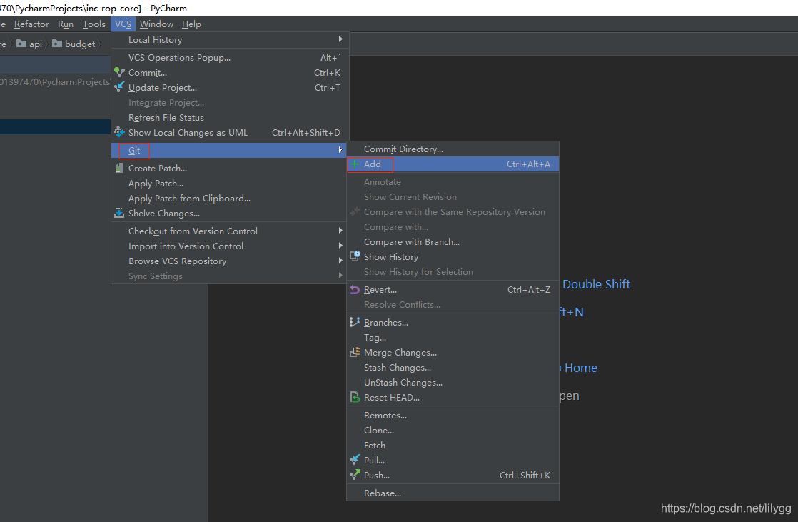
Task: Select Add in the Git submenu
Action: (453, 164)
